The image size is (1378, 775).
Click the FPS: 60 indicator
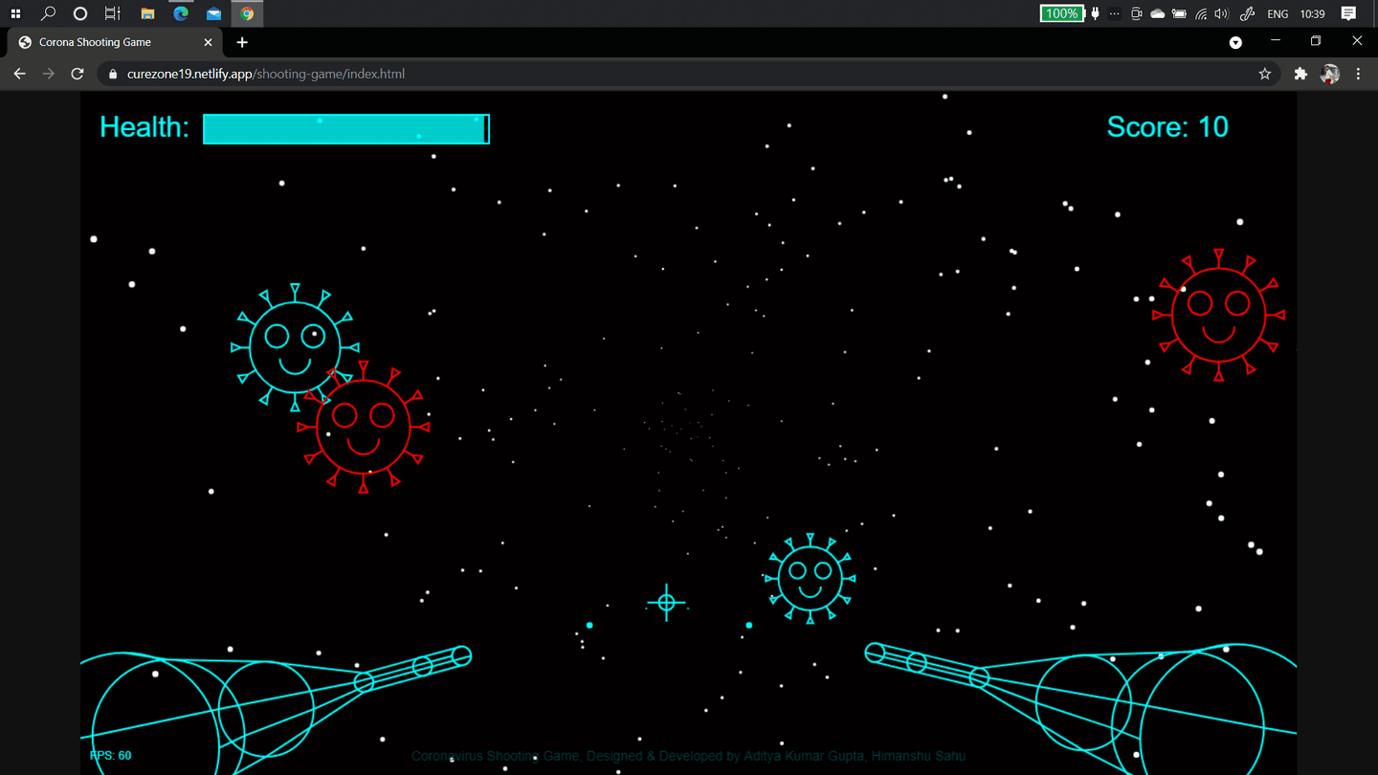(111, 756)
